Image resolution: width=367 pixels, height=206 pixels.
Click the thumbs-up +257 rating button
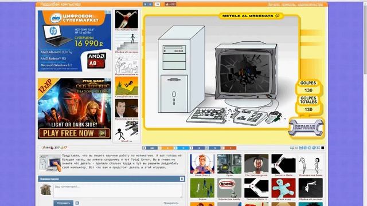(170, 4)
